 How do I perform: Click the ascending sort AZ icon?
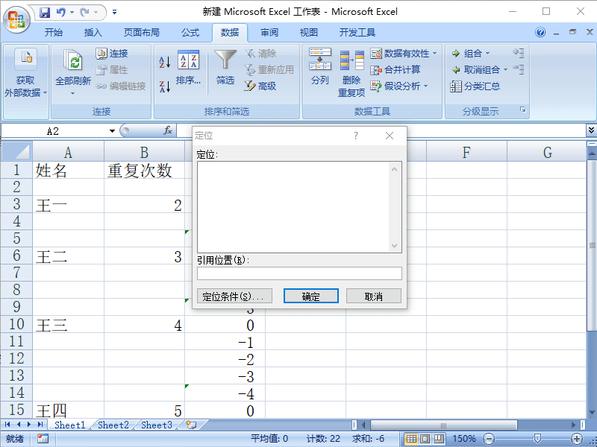pos(163,60)
